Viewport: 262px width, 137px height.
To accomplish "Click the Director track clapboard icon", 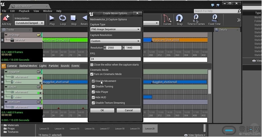I will pyautogui.click(x=12, y=40).
